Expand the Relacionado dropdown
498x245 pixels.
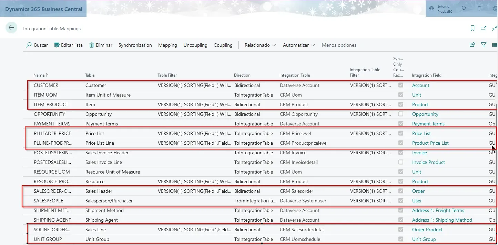(260, 45)
